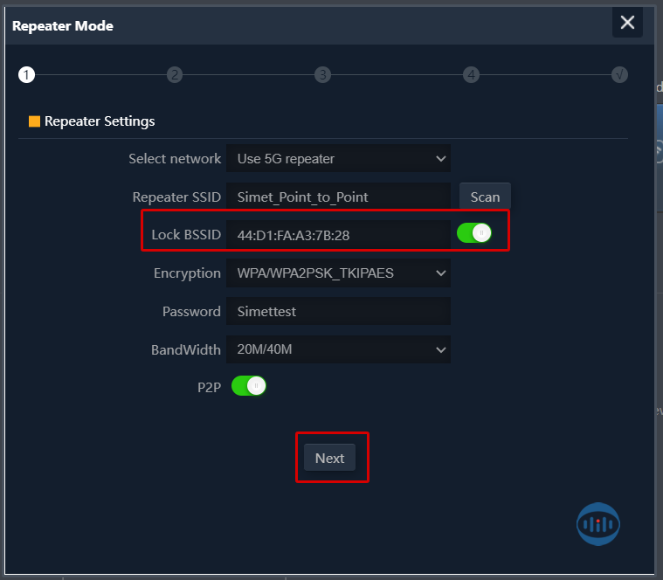The height and width of the screenshot is (580, 663).
Task: Click the Lock BSSID MAC address field
Action: coord(338,235)
